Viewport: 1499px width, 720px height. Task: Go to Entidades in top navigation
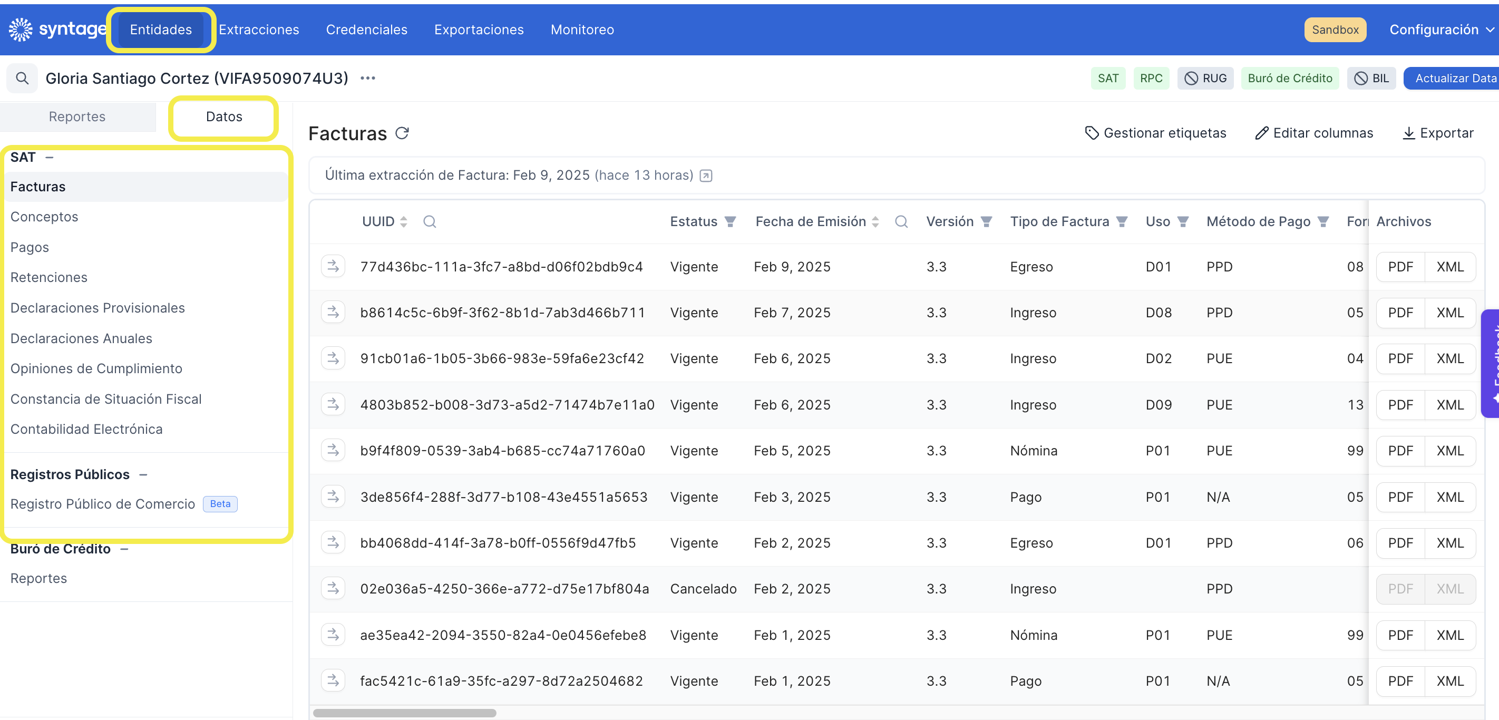tap(161, 29)
